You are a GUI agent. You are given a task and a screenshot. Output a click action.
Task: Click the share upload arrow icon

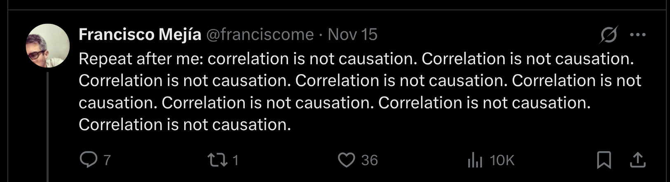[x=637, y=160]
